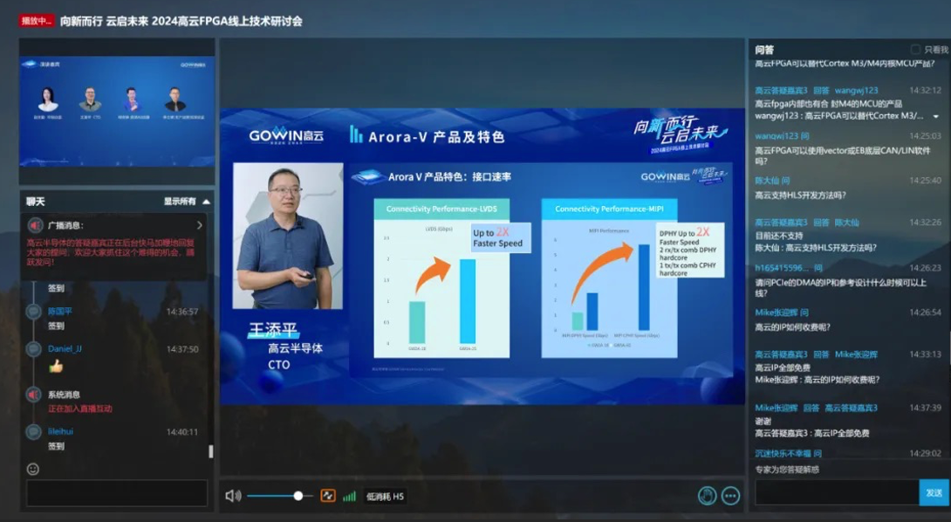
Task: Check the green network signal bars
Action: (x=349, y=497)
